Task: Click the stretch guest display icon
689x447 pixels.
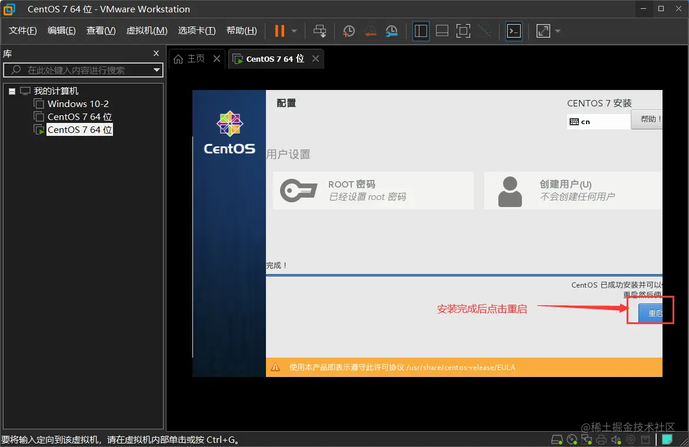Action: coord(543,31)
